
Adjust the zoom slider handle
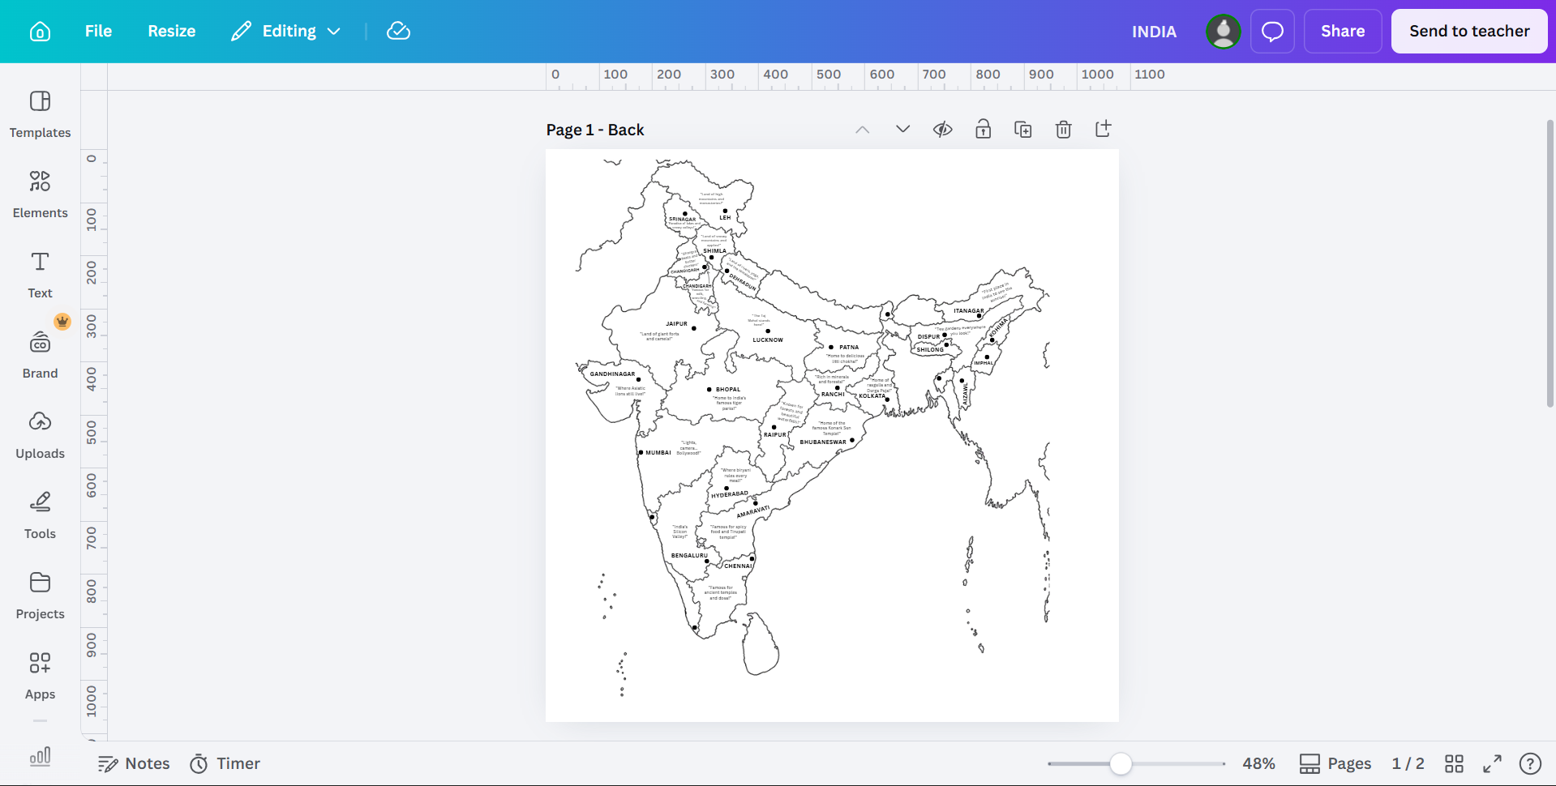(x=1121, y=763)
